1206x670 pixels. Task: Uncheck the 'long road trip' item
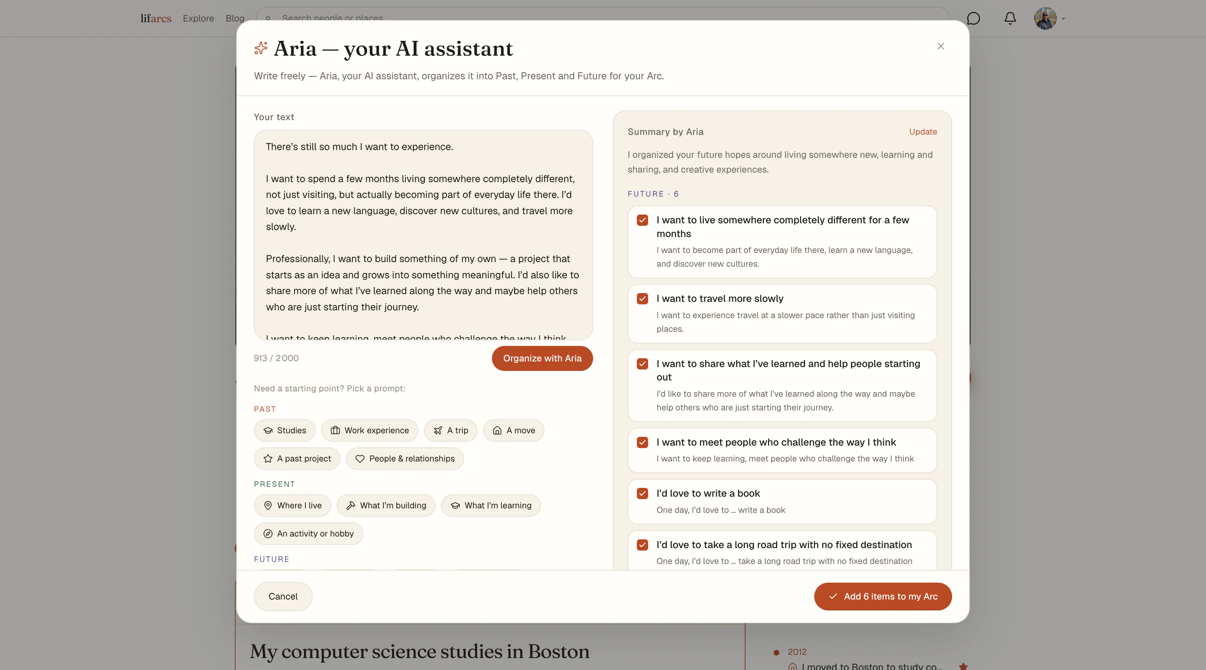pyautogui.click(x=642, y=545)
